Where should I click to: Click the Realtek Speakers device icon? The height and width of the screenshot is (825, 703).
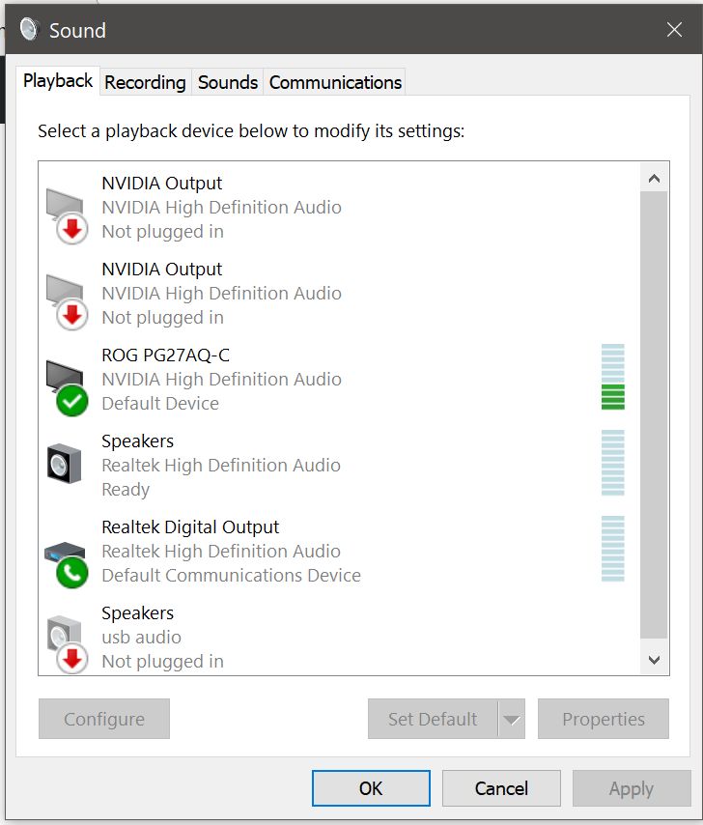click(x=64, y=464)
